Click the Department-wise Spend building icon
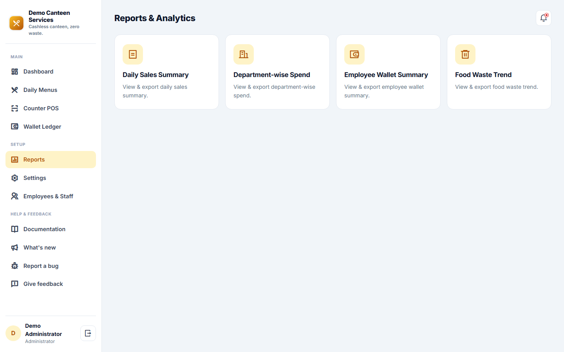564x352 pixels. tap(244, 54)
